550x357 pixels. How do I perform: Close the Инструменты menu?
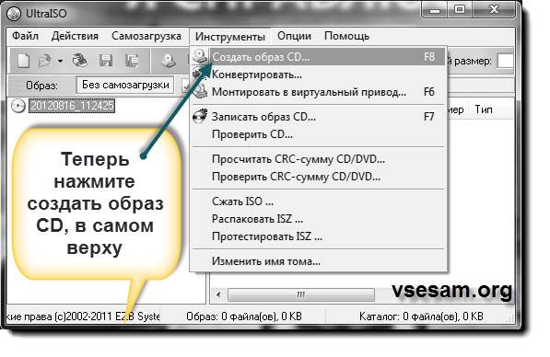(230, 37)
